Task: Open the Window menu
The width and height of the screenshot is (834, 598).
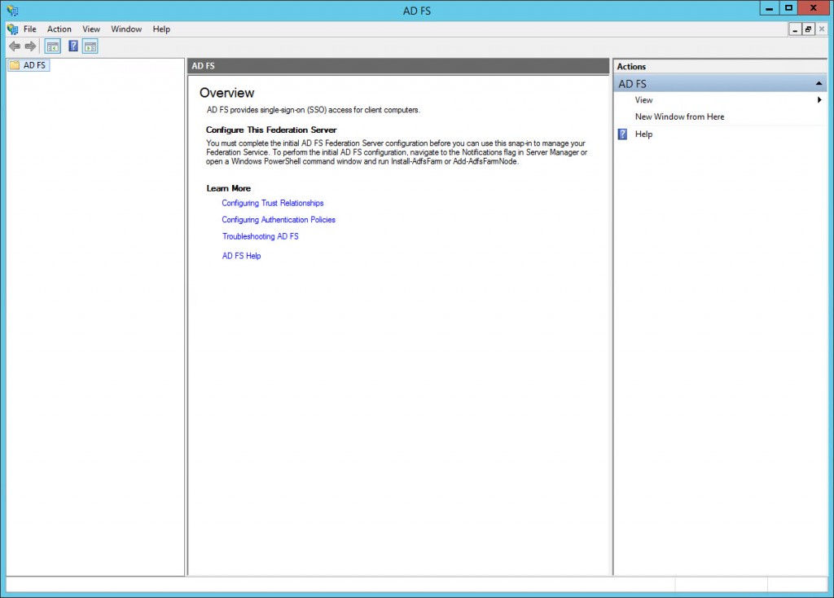Action: click(x=126, y=29)
